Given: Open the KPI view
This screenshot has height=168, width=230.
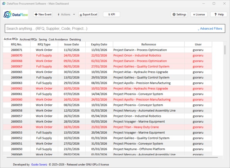Looking at the screenshot, I should pyautogui.click(x=111, y=14).
